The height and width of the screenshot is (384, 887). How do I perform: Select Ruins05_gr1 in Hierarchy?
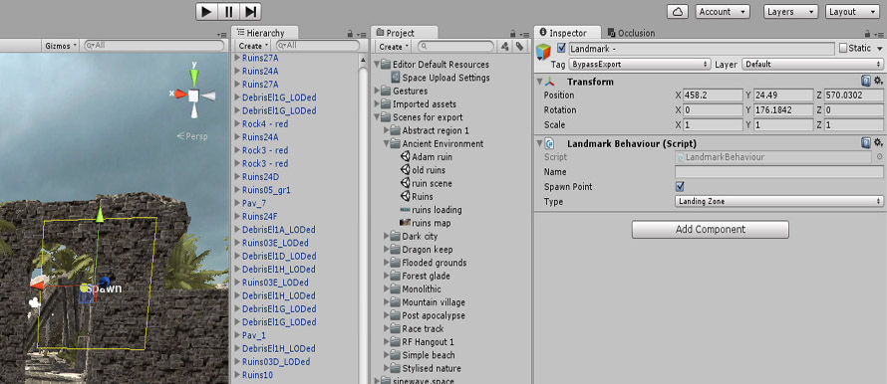tap(266, 190)
